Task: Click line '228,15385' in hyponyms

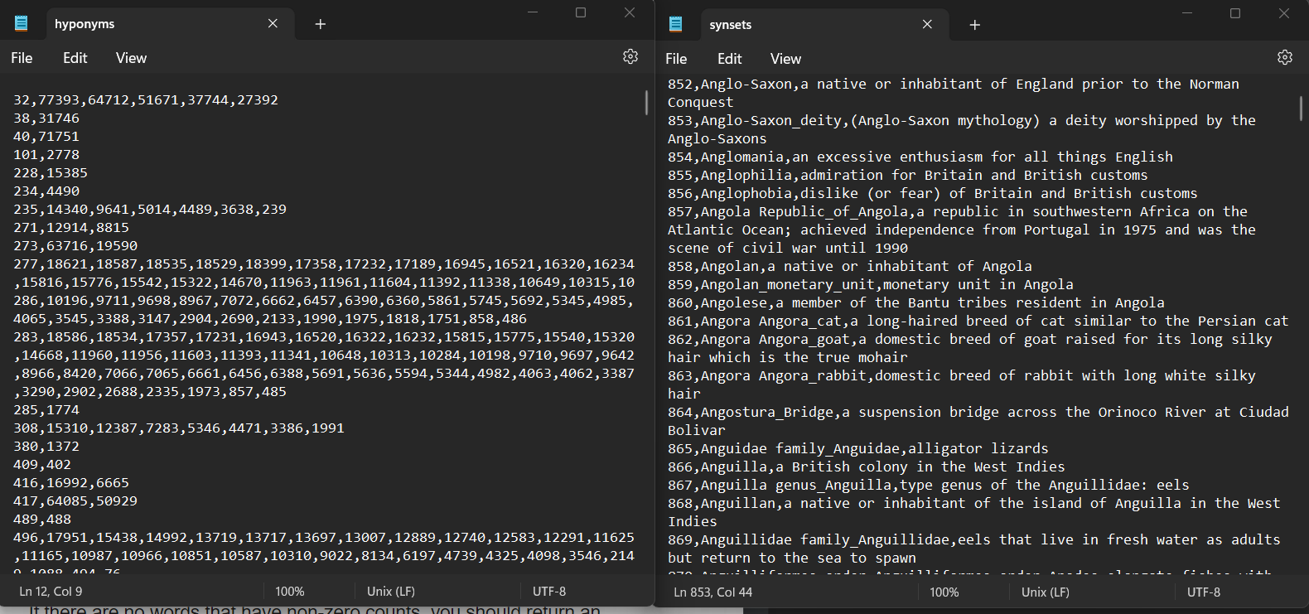Action: (51, 173)
